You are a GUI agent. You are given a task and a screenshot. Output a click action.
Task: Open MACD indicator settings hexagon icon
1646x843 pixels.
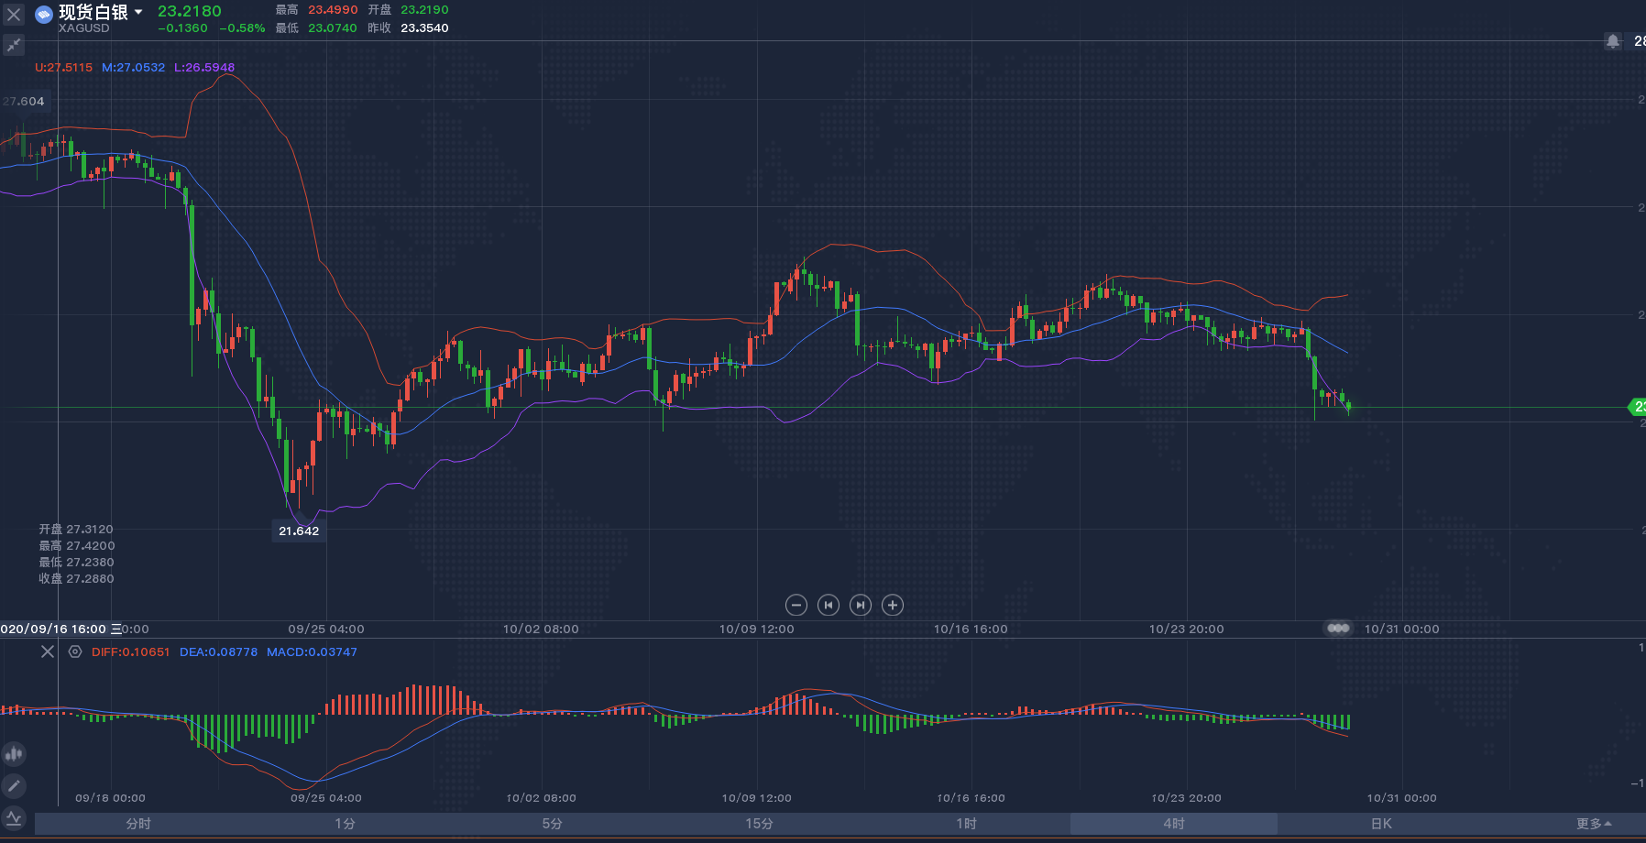(x=75, y=651)
